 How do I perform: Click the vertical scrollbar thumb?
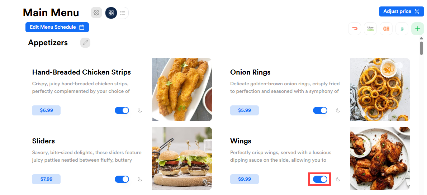click(421, 48)
